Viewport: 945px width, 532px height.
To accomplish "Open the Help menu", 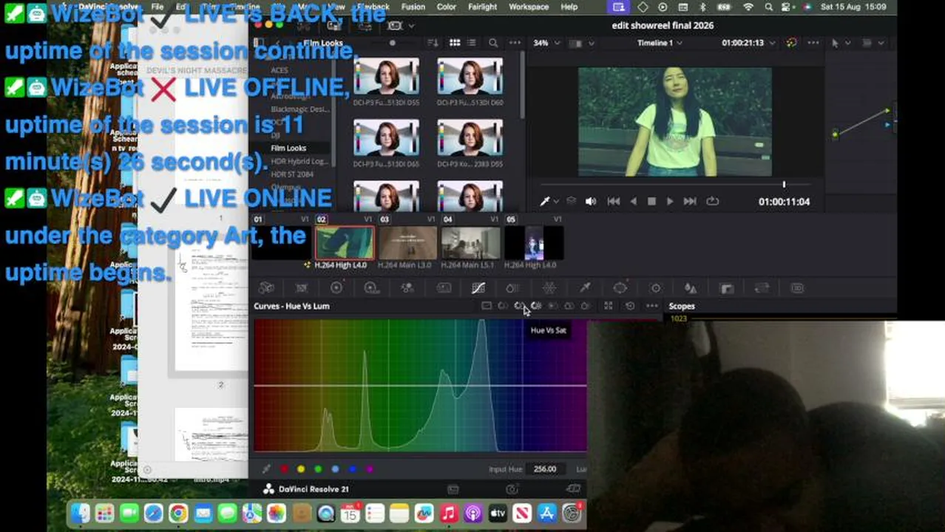I will coord(569,7).
